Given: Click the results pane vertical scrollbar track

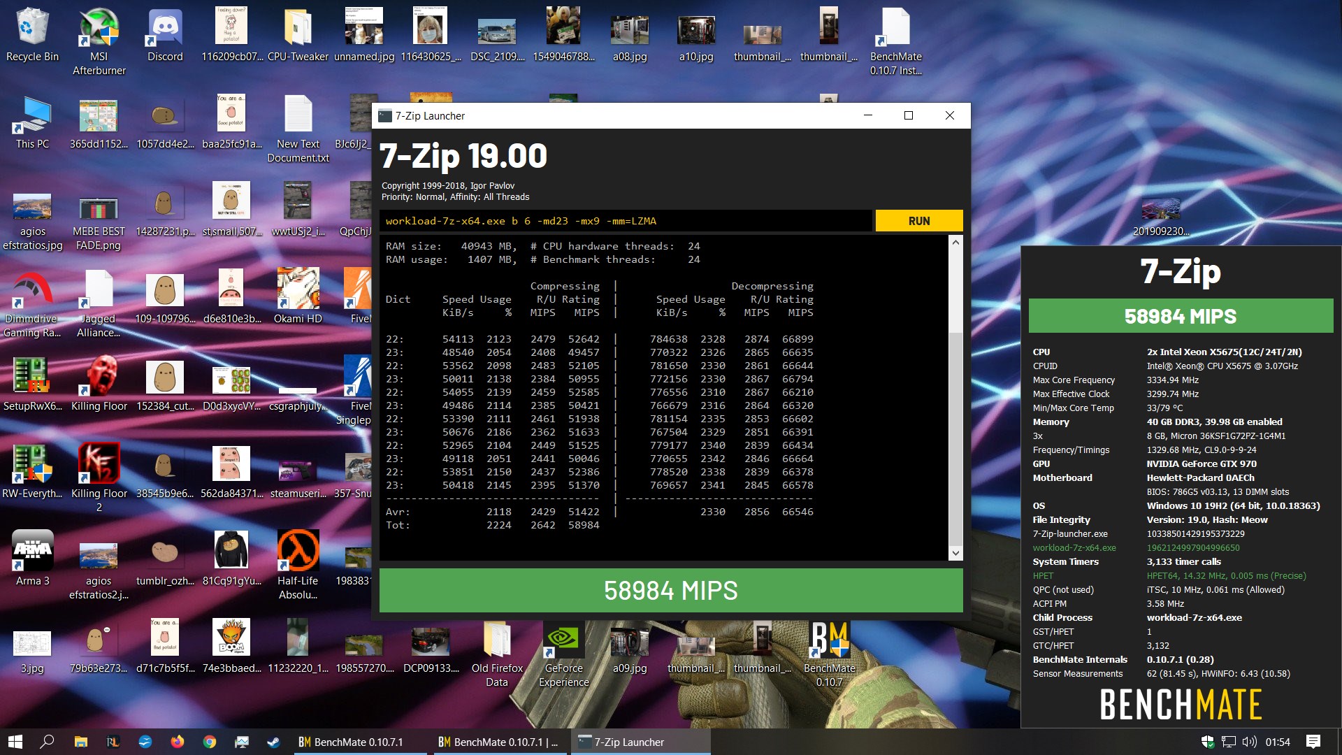Looking at the screenshot, I should coord(955,397).
